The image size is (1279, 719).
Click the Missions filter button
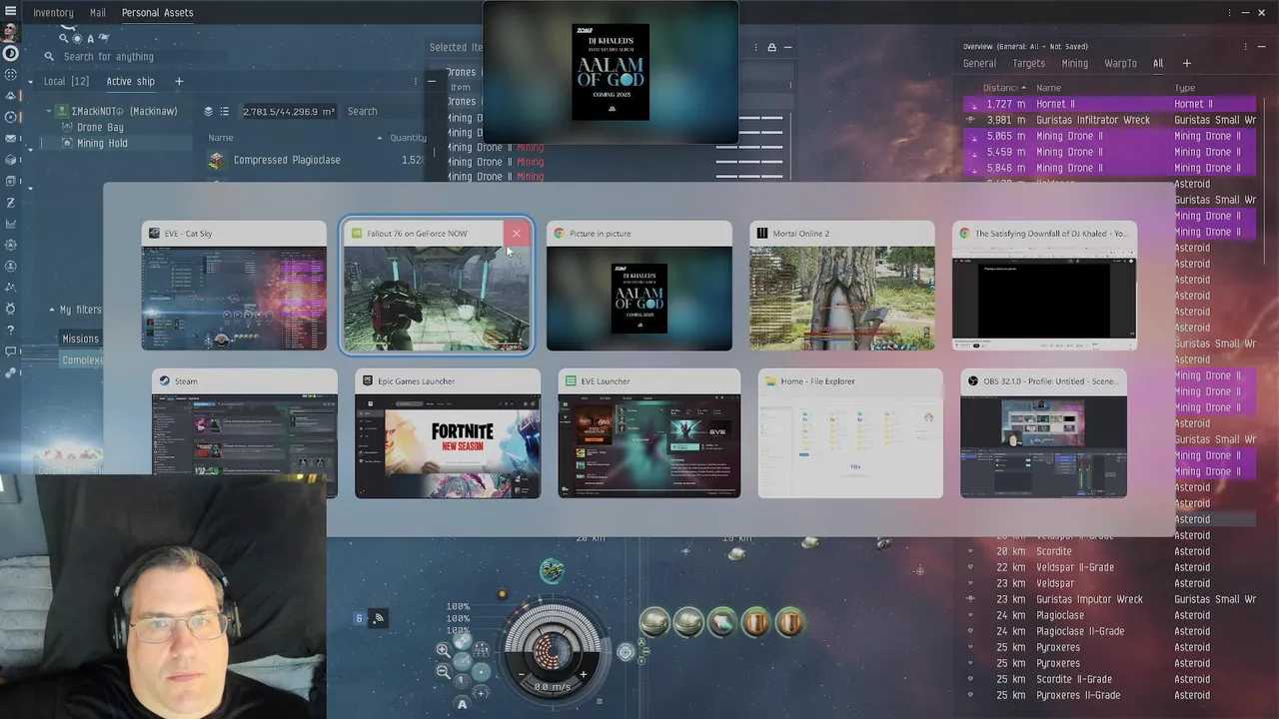(81, 339)
